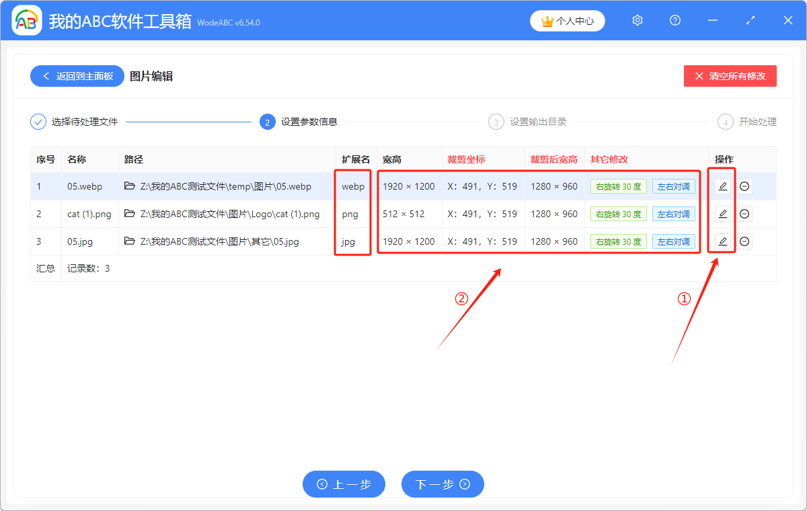Click 1280 × 960 in 05.webp row

click(554, 186)
